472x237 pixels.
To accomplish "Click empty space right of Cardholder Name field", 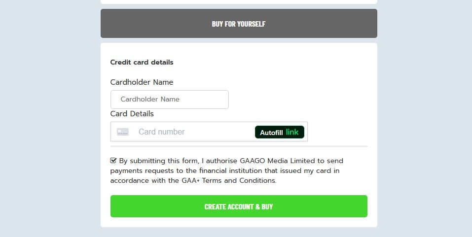I will [298, 100].
